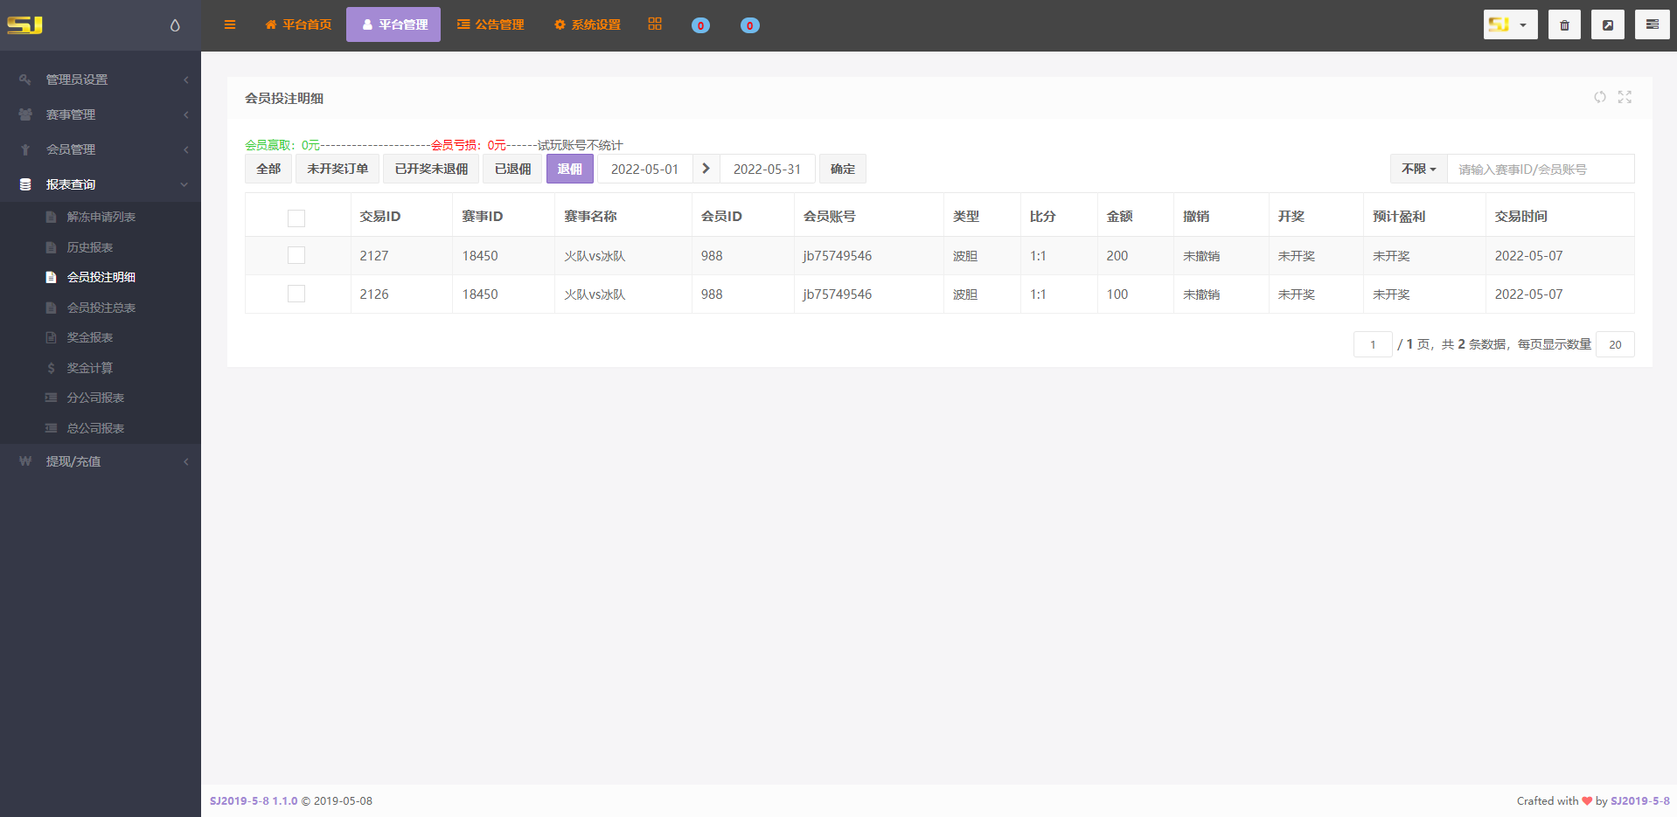Open the SJ avatar dropdown at top right
This screenshot has height=817, width=1677.
point(1510,24)
